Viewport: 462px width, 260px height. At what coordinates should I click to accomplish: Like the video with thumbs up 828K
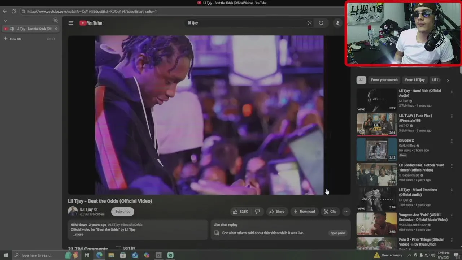(x=240, y=212)
